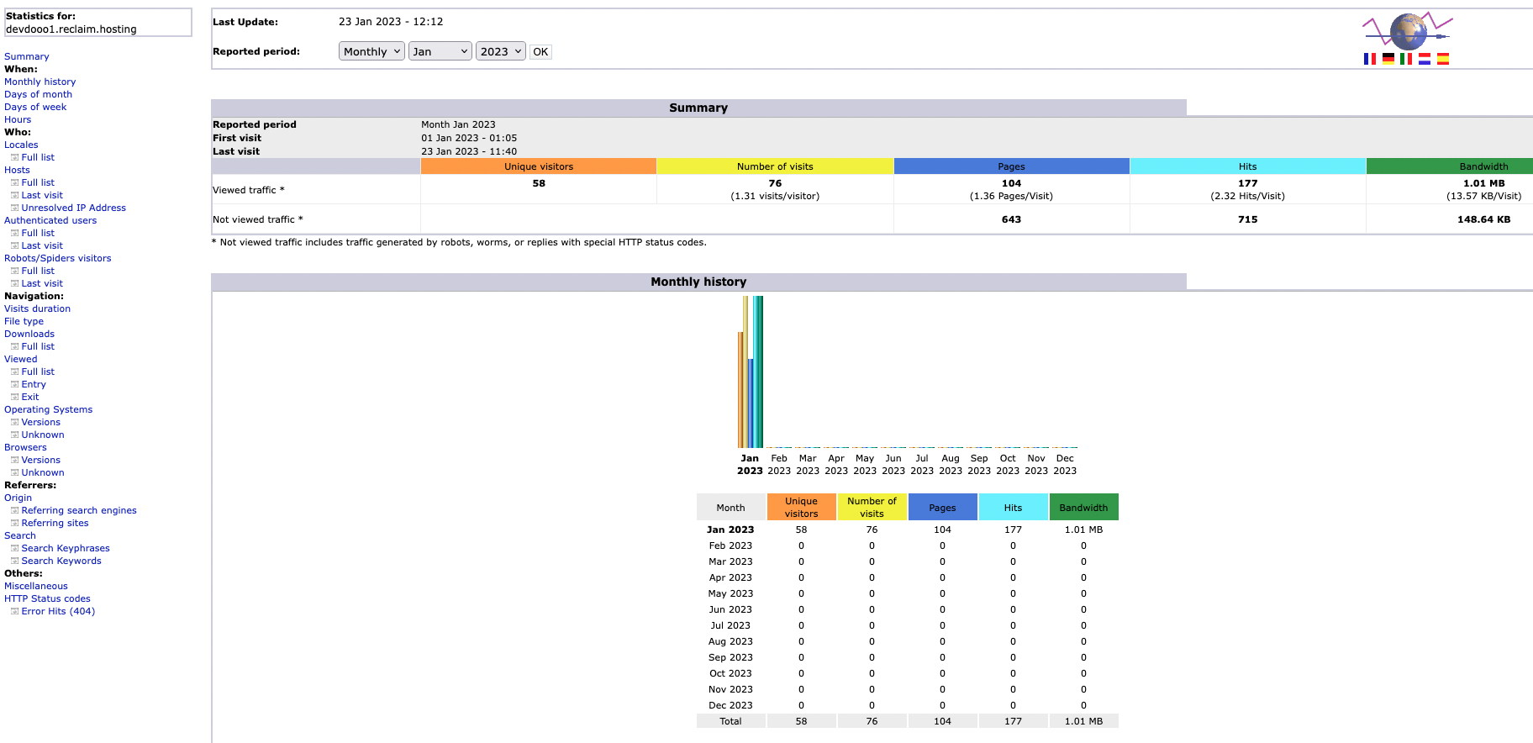Open the Search Keywords link
The height and width of the screenshot is (743, 1533).
[x=61, y=561]
